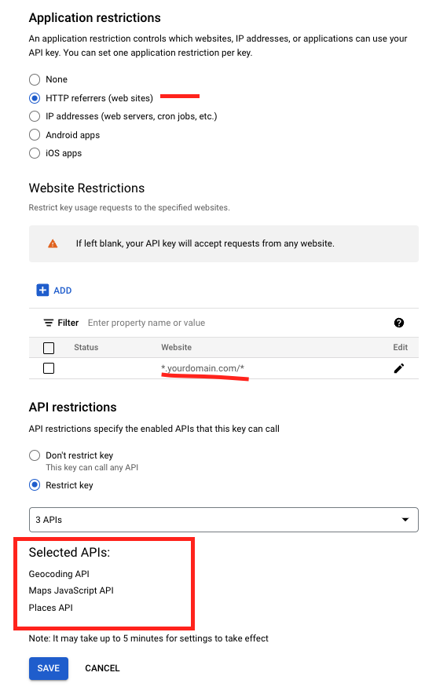Click the orange warning triangle icon
The height and width of the screenshot is (687, 447).
click(x=53, y=243)
